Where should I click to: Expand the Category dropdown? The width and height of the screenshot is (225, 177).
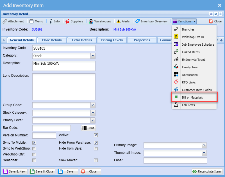click(x=93, y=56)
